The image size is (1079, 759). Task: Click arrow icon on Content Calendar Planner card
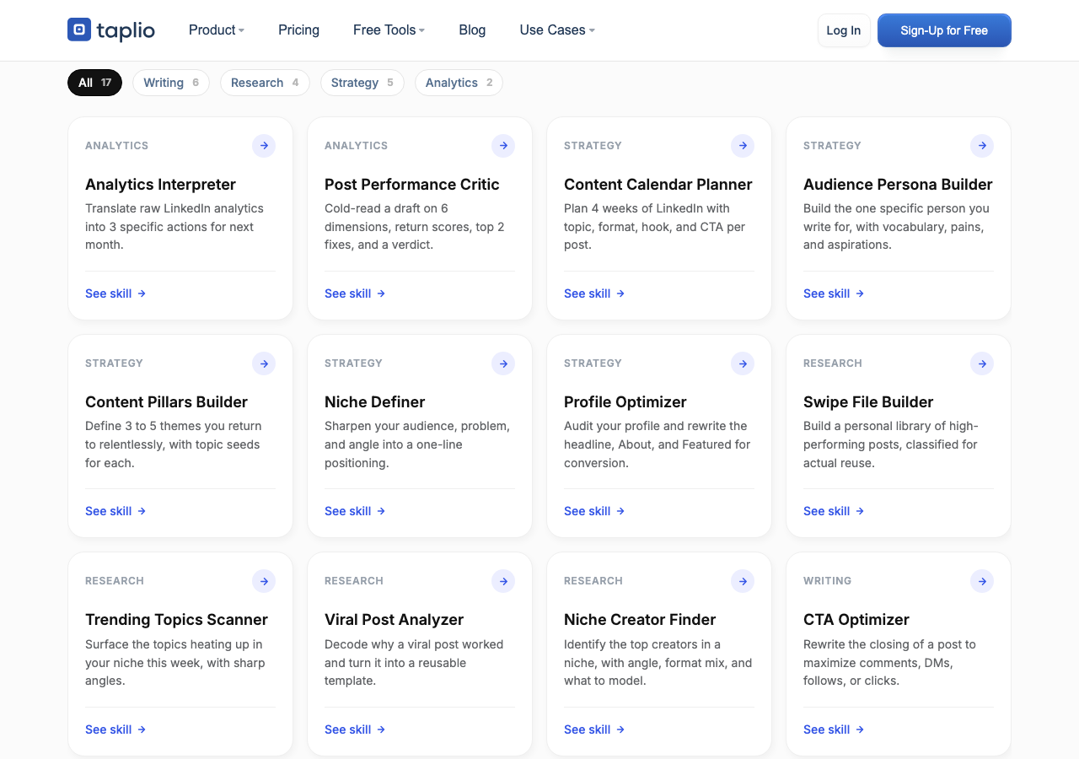click(743, 146)
